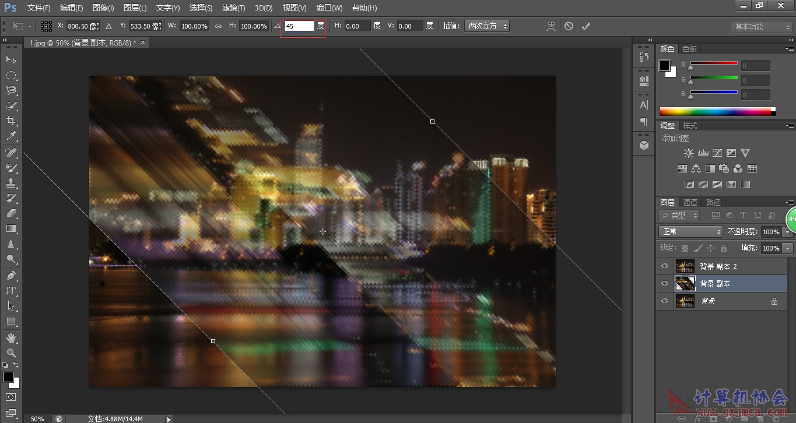
Task: Select the Gradient tool
Action: 11,228
